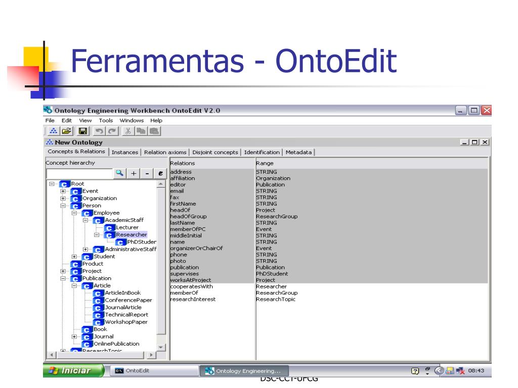Select the researchInterest relation
This screenshot has width=518, height=388.
pyautogui.click(x=193, y=299)
